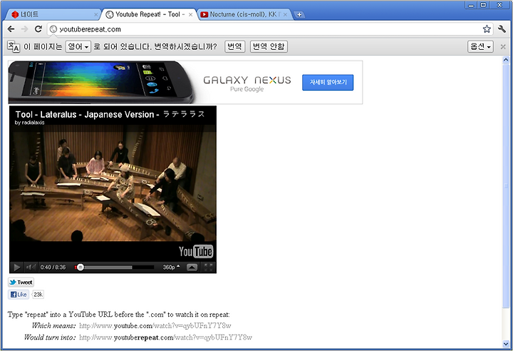This screenshot has width=513, height=351.
Task: Click the 23k like count
Action: 38,295
